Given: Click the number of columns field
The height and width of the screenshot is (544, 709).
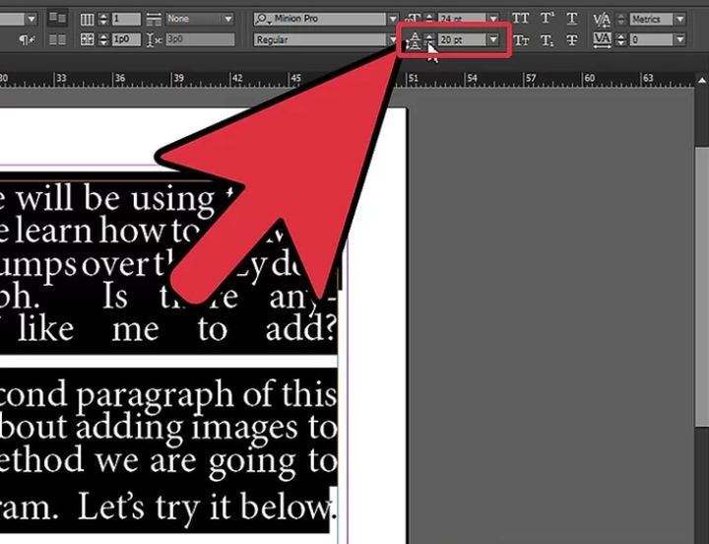Looking at the screenshot, I should tap(126, 19).
